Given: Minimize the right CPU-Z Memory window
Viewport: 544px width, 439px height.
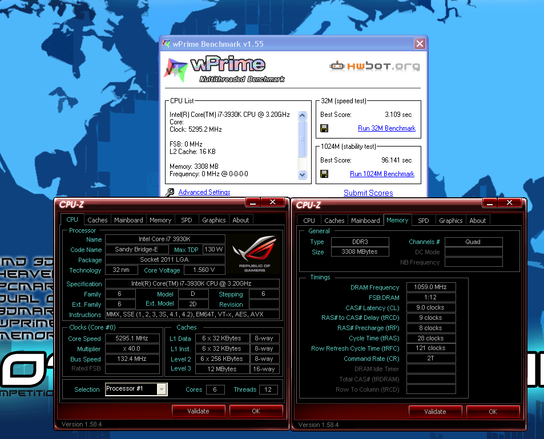Looking at the screenshot, I should pyautogui.click(x=490, y=203).
